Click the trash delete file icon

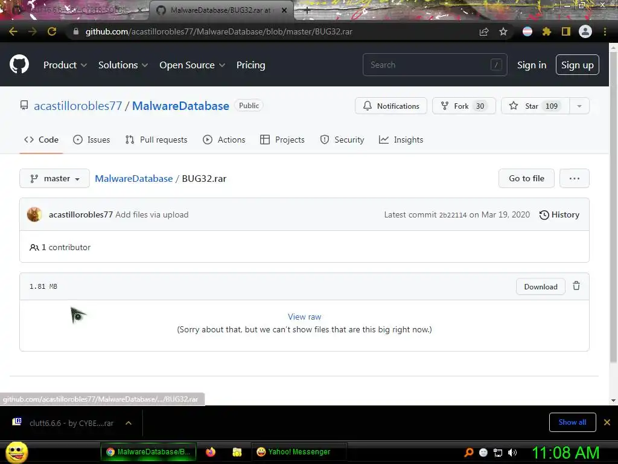click(x=576, y=286)
